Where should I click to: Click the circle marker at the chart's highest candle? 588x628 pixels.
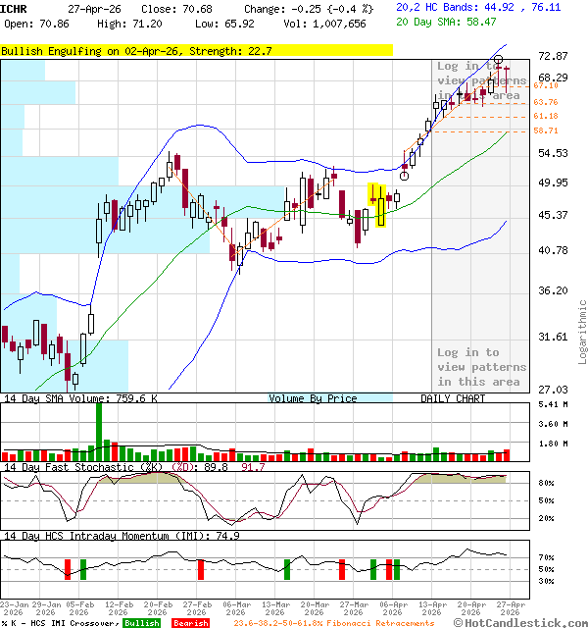coord(499,61)
